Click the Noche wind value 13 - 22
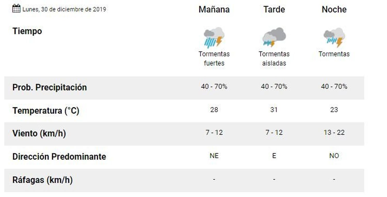 [334, 133]
